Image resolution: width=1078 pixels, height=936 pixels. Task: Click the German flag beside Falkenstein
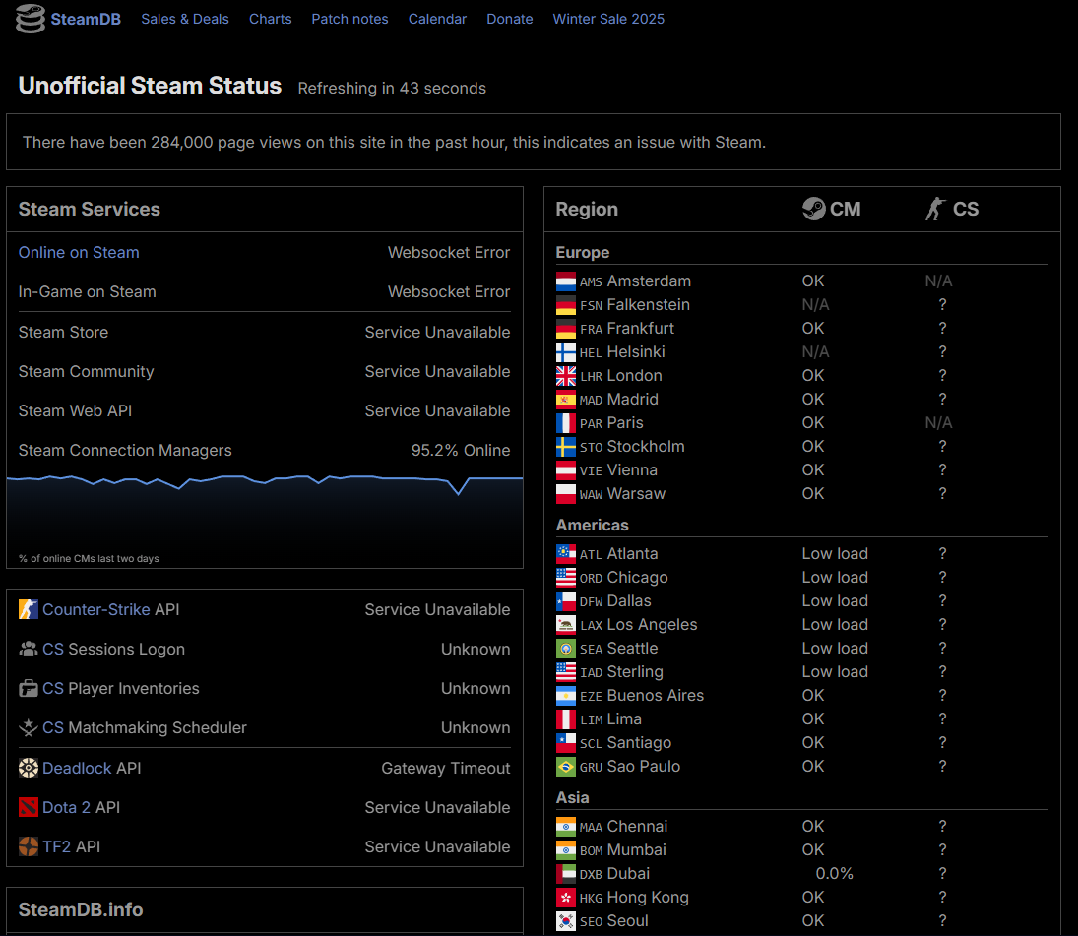(x=566, y=304)
